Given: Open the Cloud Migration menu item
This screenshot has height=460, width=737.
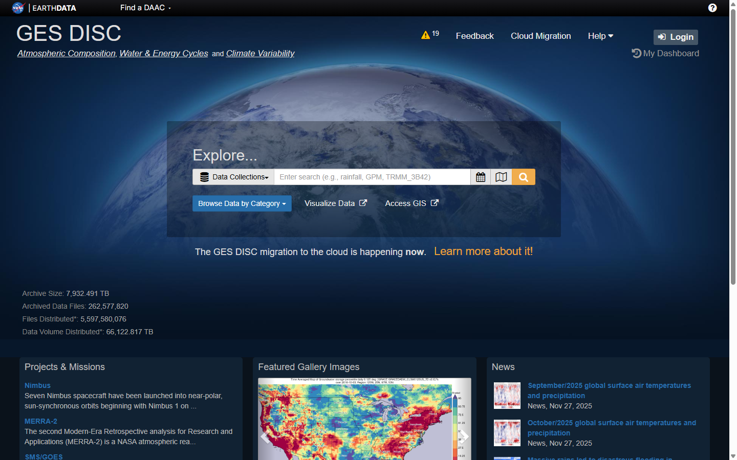Looking at the screenshot, I should pos(540,36).
